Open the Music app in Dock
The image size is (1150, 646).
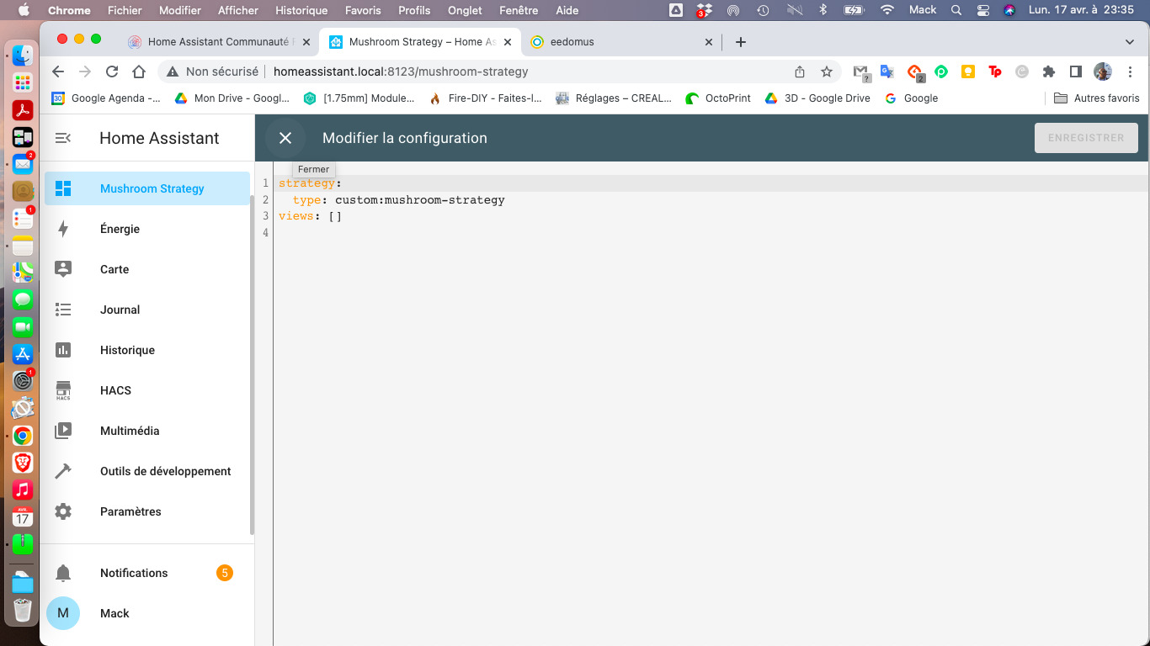click(23, 489)
